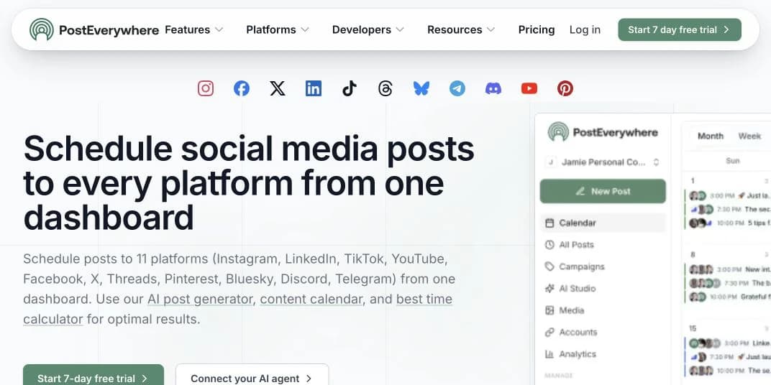Image resolution: width=771 pixels, height=385 pixels.
Task: Open the Developers nav item
Action: tap(368, 29)
